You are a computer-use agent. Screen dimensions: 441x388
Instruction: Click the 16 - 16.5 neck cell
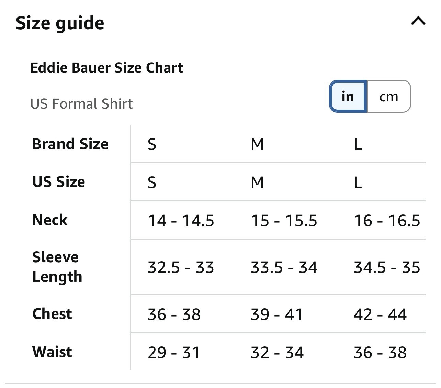pos(387,220)
